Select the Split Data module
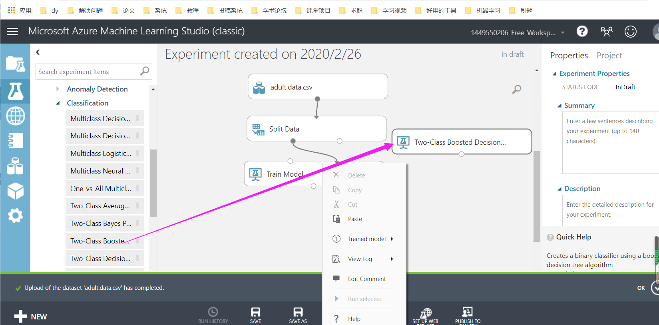The height and width of the screenshot is (325, 659). tap(317, 129)
